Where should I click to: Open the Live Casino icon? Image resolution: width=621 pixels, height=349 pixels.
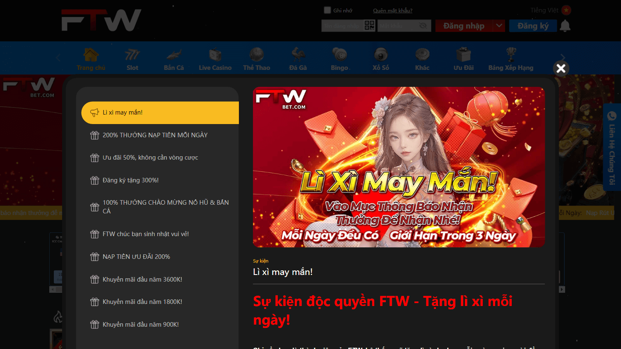215,55
